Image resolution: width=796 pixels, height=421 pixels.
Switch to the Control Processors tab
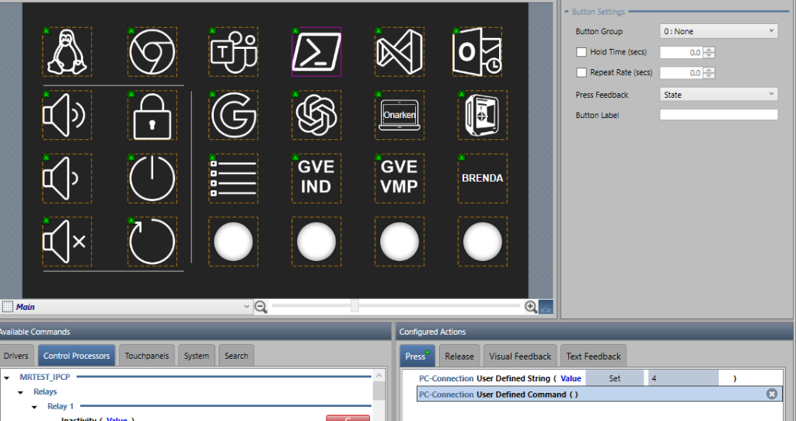click(x=77, y=356)
